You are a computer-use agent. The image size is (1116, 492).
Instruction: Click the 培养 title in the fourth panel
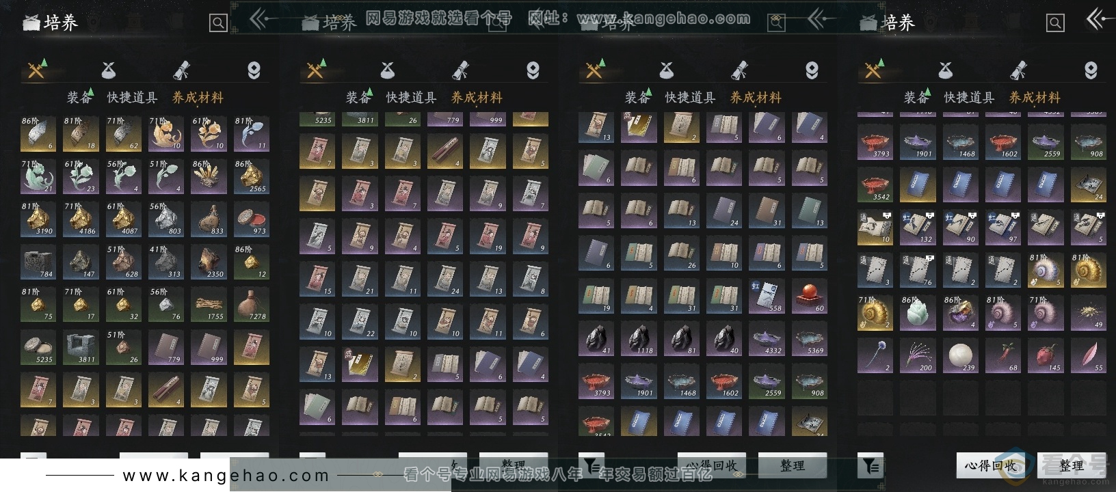897,23
